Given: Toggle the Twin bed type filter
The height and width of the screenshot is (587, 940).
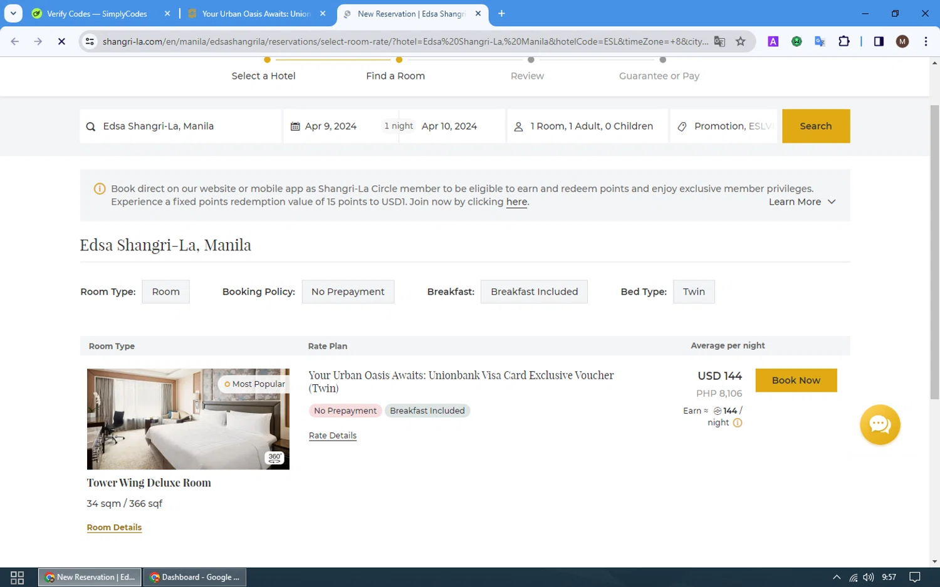Looking at the screenshot, I should point(694,292).
